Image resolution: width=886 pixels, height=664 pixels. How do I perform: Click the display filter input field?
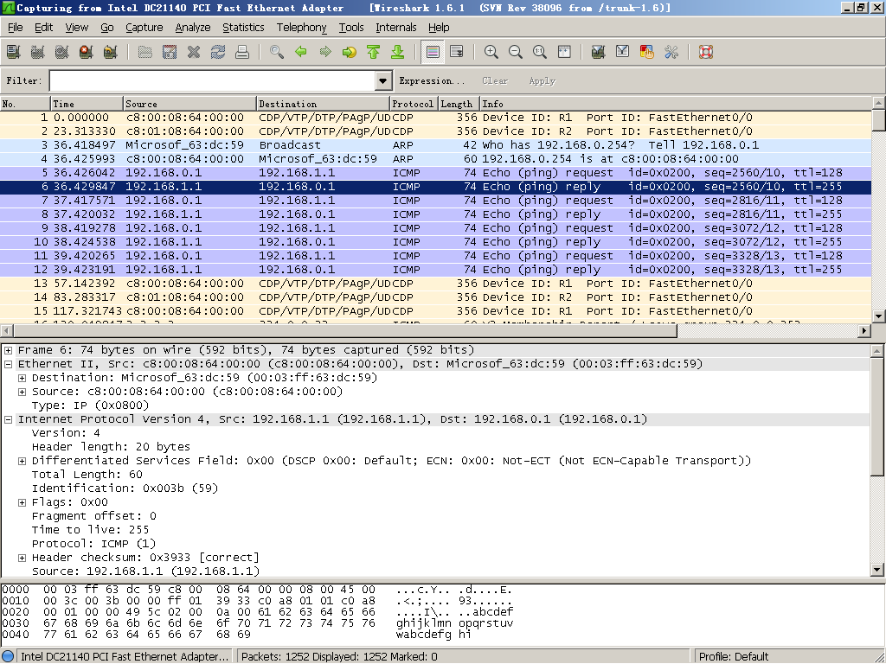(213, 80)
